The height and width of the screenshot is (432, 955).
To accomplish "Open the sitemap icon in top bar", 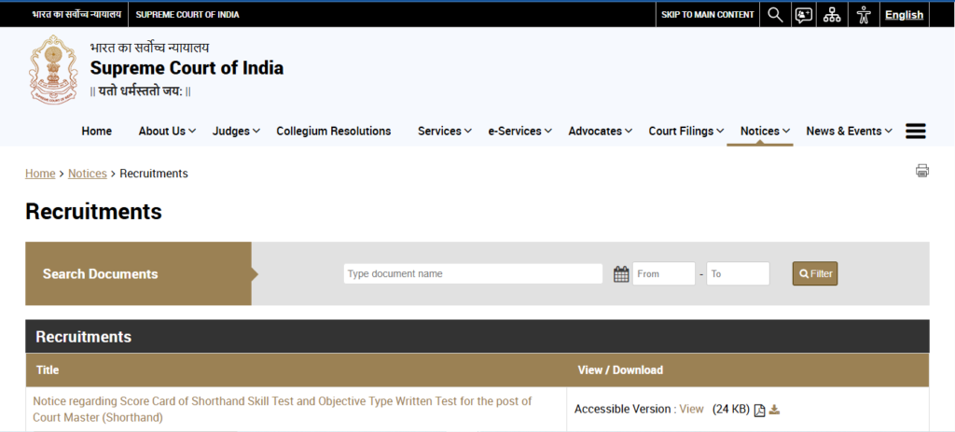I will point(832,14).
